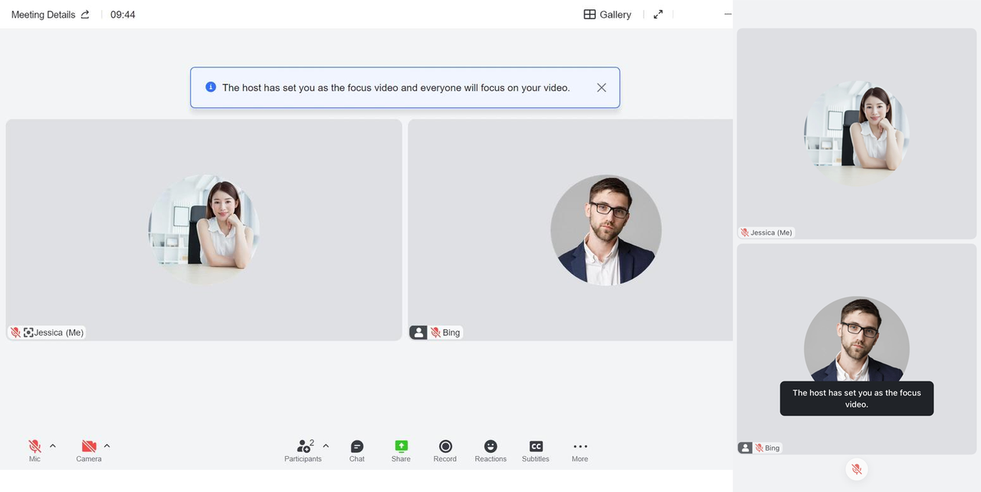This screenshot has height=492, width=981.
Task: Start recording with the Record button
Action: pos(445,450)
